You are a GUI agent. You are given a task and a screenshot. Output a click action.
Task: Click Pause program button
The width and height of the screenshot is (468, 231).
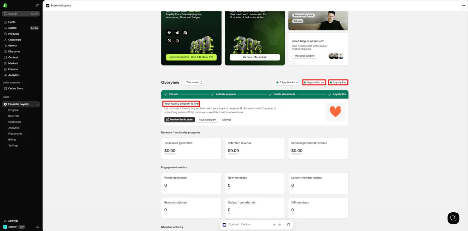207,120
